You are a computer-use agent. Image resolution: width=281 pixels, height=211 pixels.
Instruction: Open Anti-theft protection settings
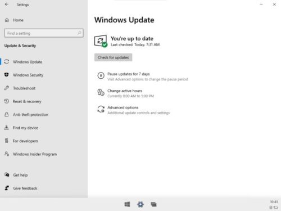pyautogui.click(x=30, y=115)
